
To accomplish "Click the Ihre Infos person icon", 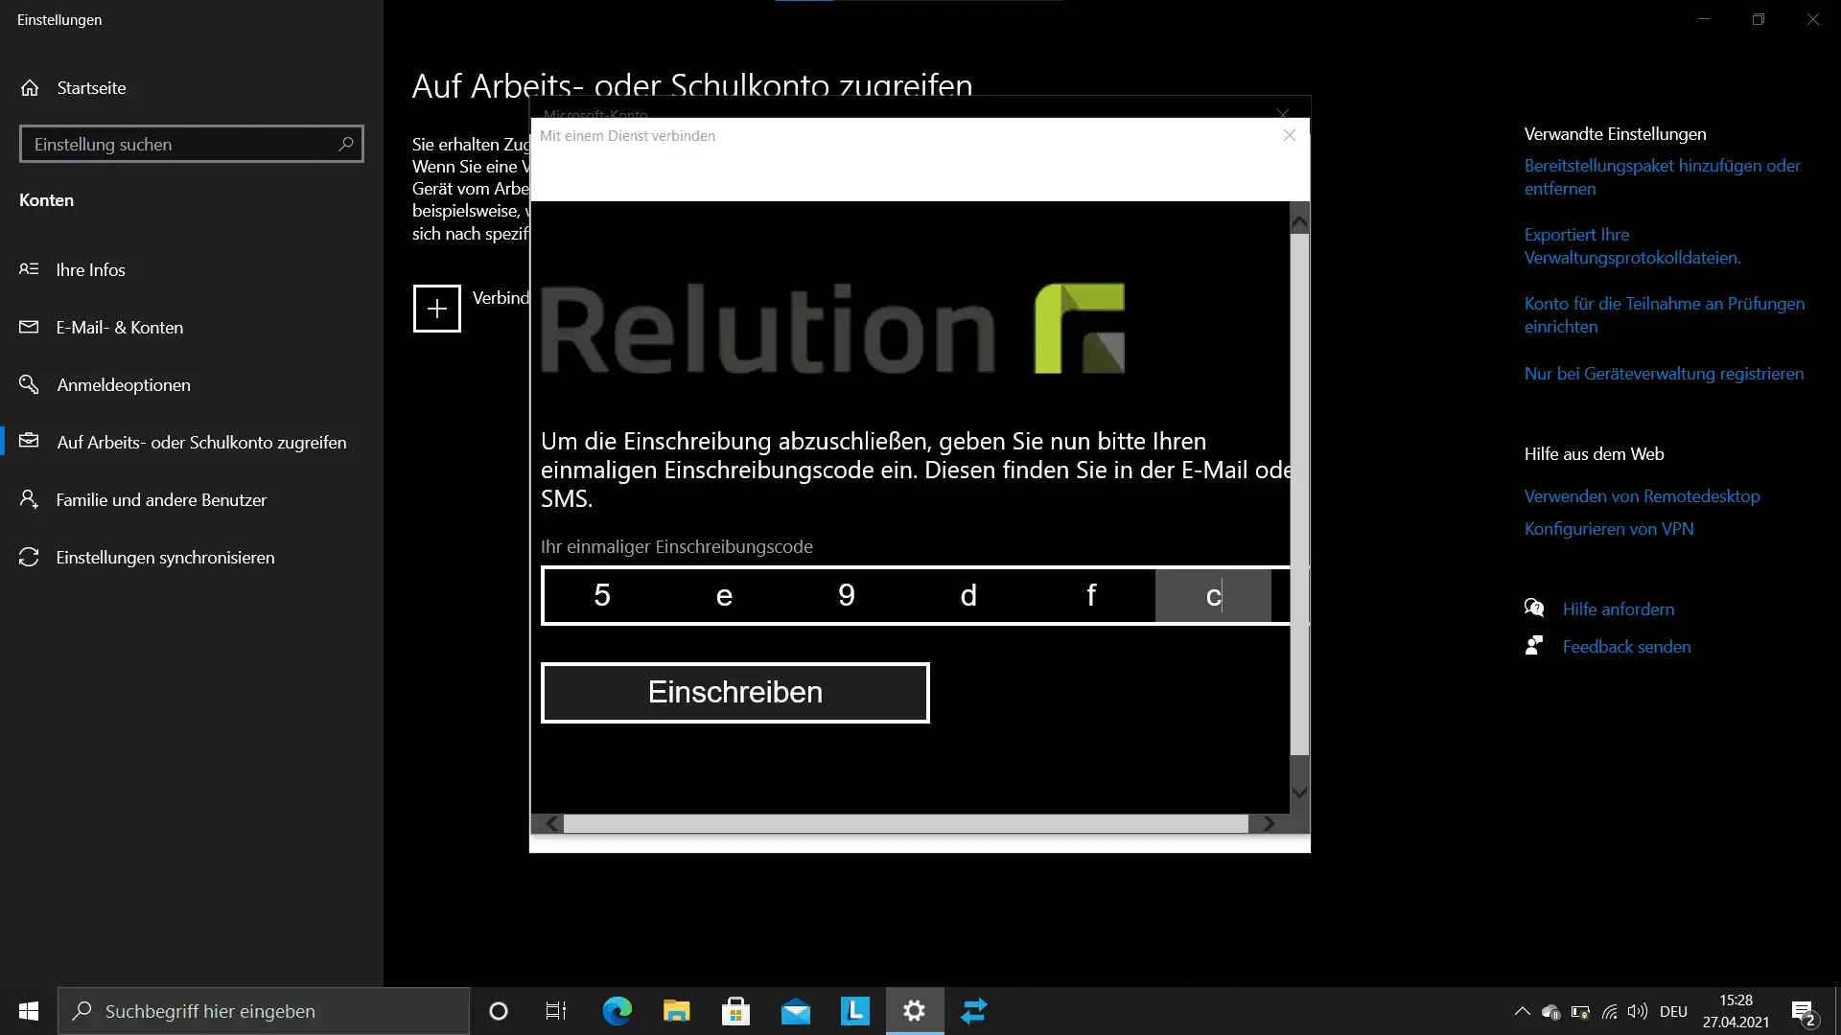I will pyautogui.click(x=29, y=269).
